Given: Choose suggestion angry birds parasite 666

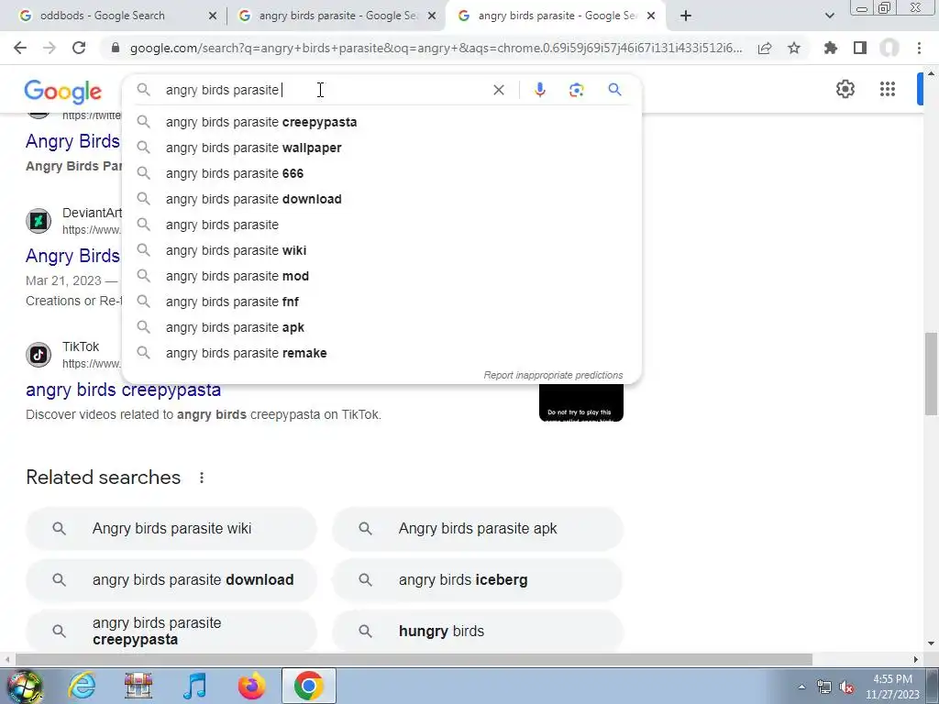Looking at the screenshot, I should point(381,173).
